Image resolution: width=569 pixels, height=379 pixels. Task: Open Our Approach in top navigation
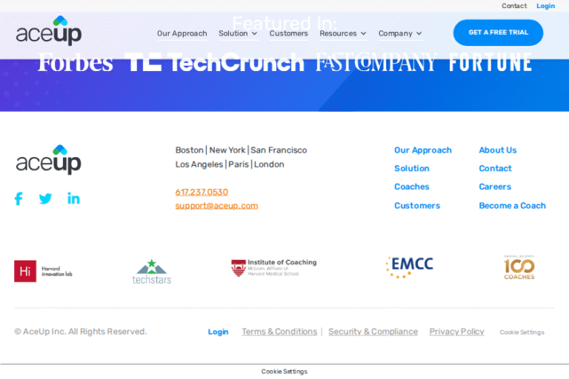click(182, 33)
